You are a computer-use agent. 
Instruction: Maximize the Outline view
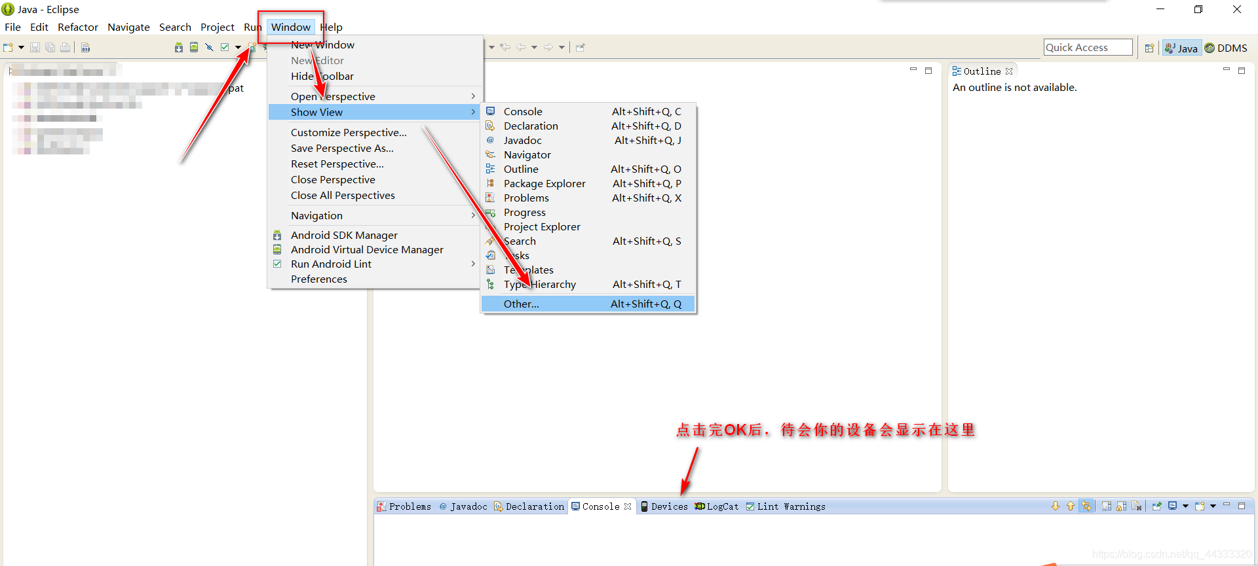1242,70
